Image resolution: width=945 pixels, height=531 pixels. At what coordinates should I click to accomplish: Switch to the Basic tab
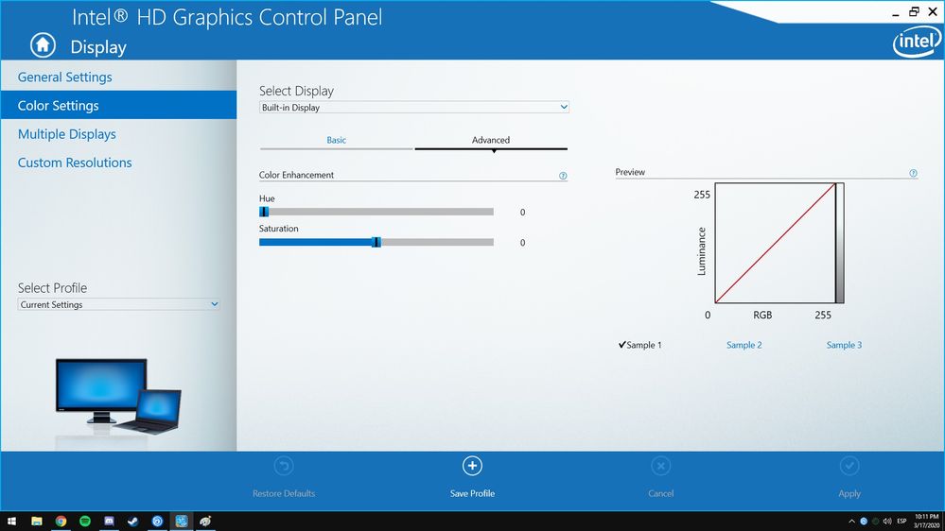pyautogui.click(x=337, y=140)
